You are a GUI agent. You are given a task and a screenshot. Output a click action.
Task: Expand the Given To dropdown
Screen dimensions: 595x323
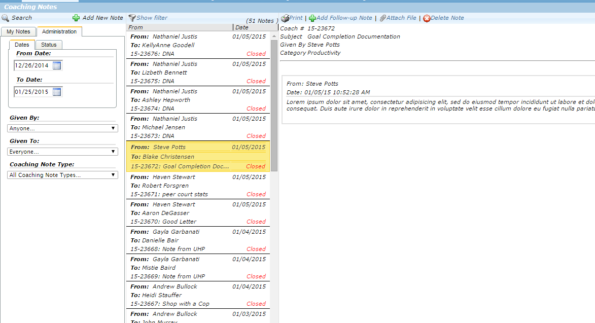pos(63,152)
